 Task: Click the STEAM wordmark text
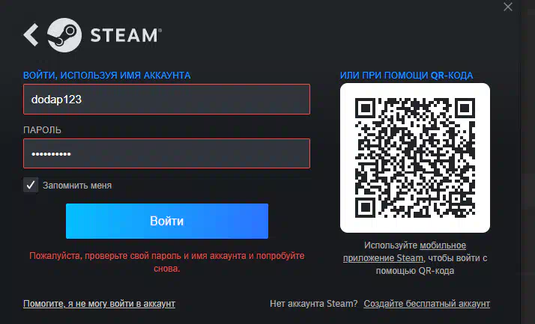(126, 35)
